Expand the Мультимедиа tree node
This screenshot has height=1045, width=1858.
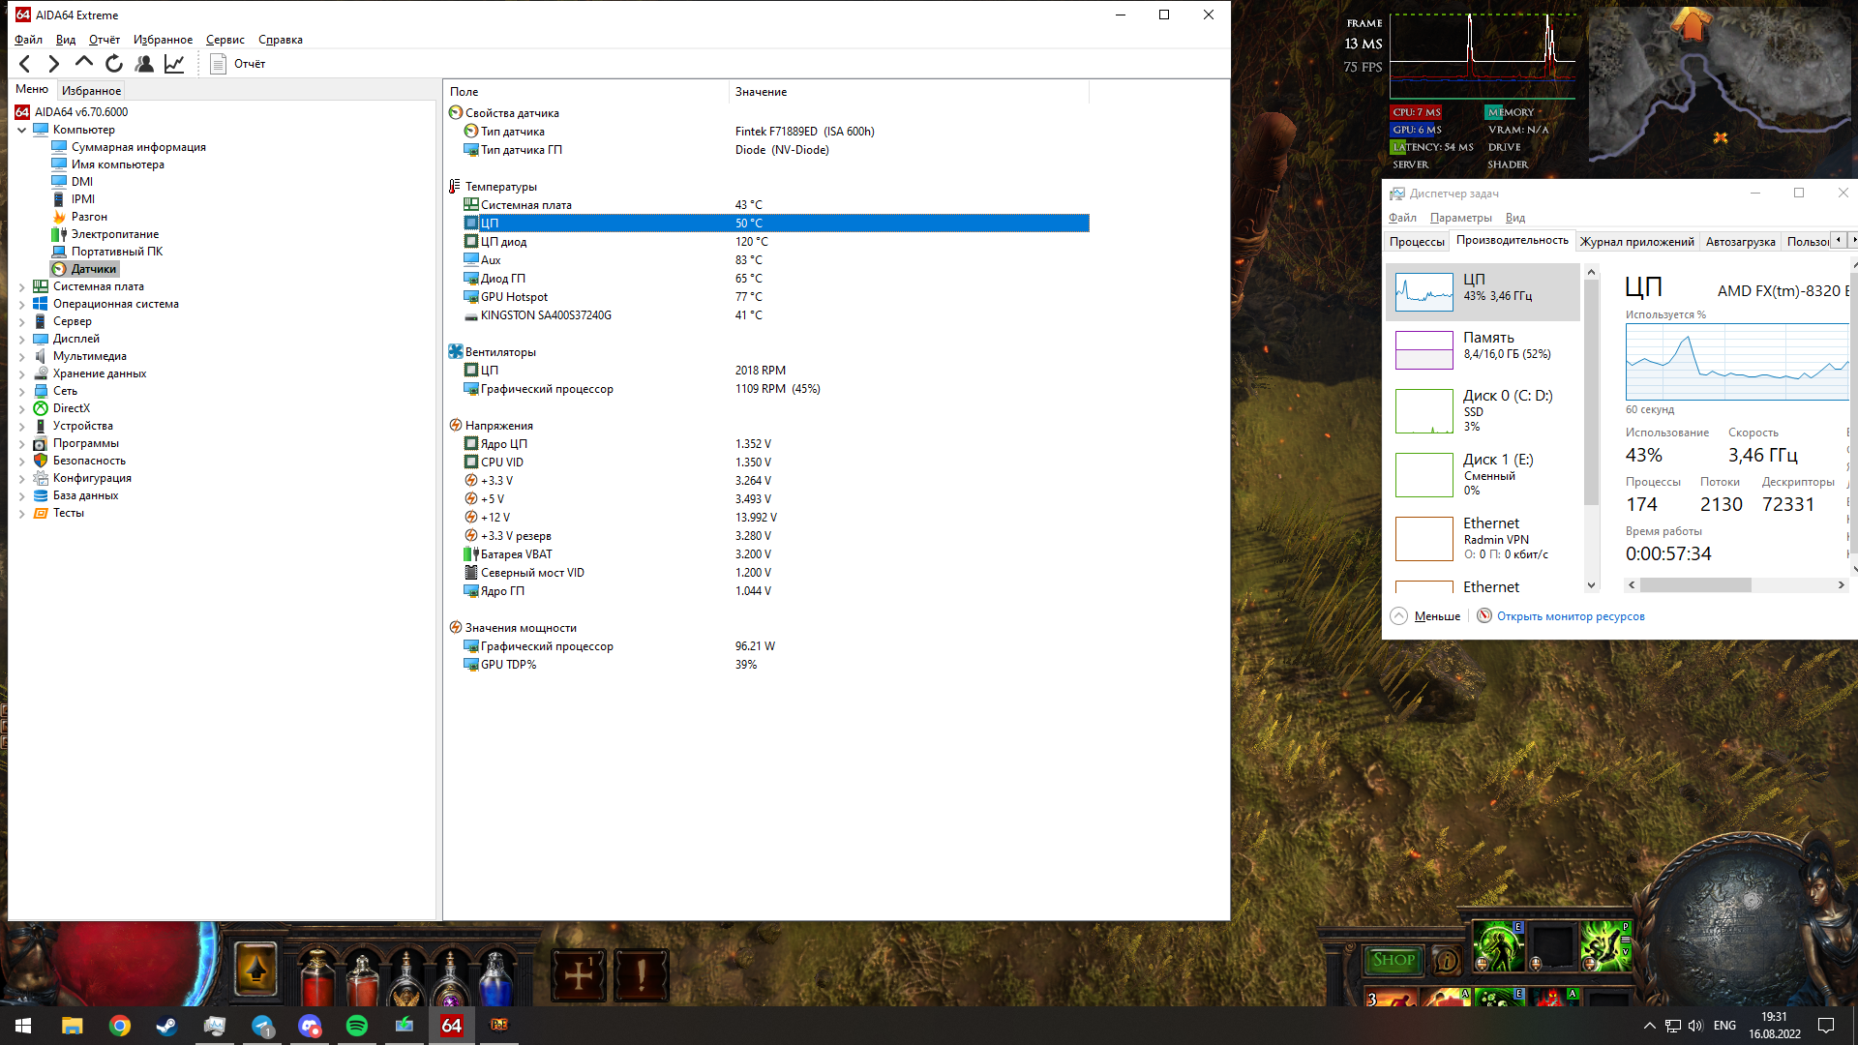click(x=21, y=356)
